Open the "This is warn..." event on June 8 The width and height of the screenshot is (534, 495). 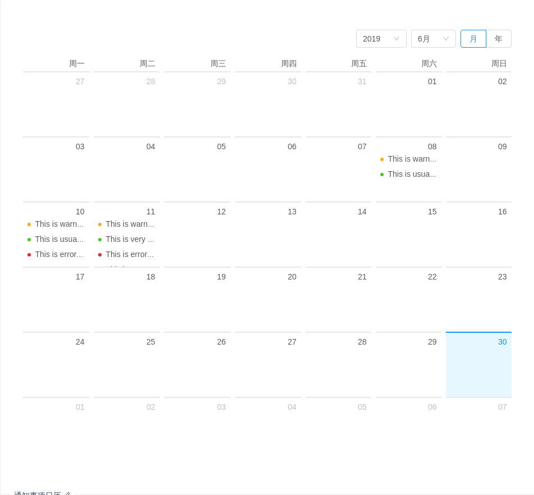click(412, 159)
